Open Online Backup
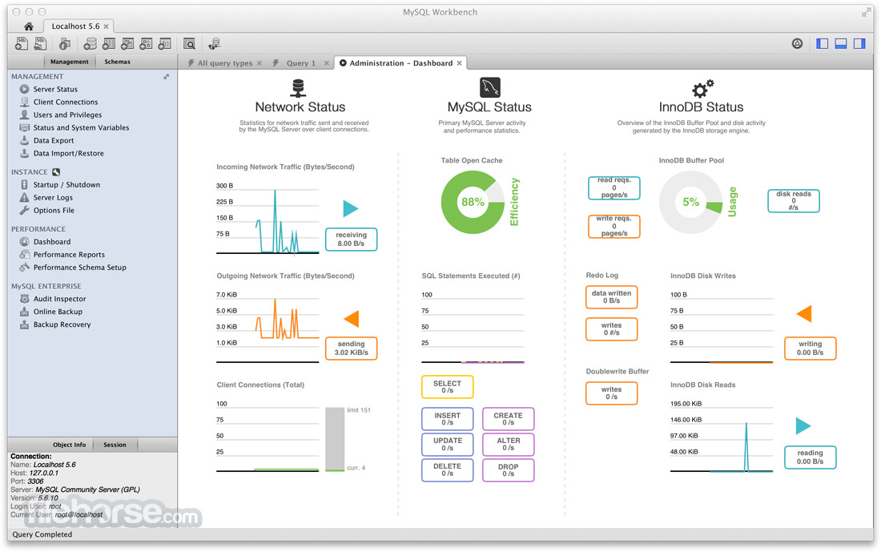881x552 pixels. [58, 312]
